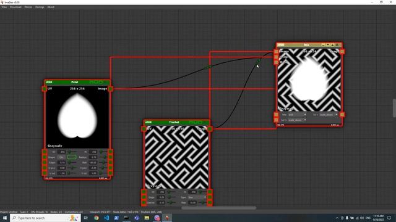
Task: Click the Petal W parameter input port
Action: tap(45, 152)
